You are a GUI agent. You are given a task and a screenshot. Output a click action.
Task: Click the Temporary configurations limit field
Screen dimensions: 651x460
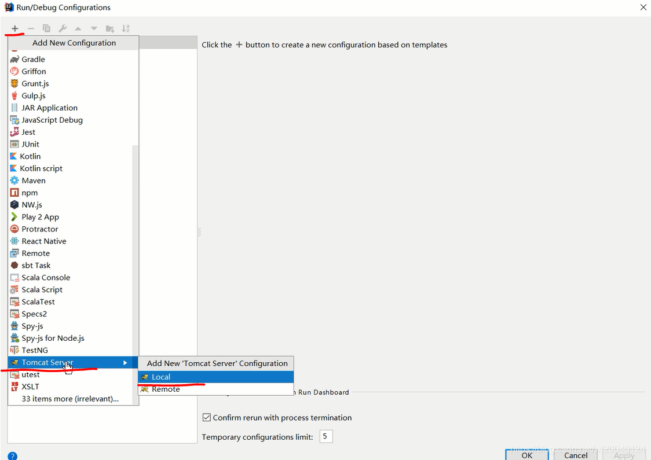coord(326,436)
